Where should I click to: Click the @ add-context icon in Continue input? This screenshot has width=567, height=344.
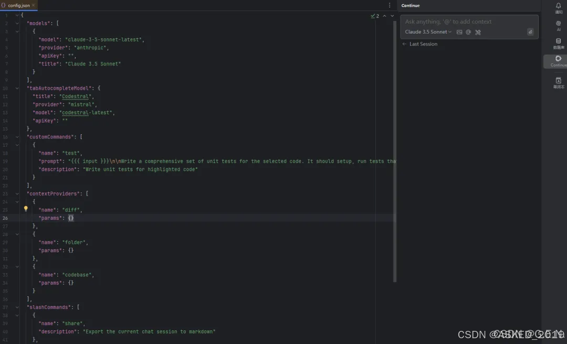(468, 32)
